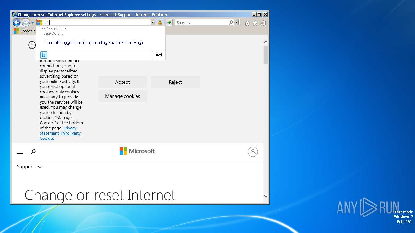The image size is (415, 233).
Task: Click the 'Searching...' suggestion text
Action: (x=53, y=33)
